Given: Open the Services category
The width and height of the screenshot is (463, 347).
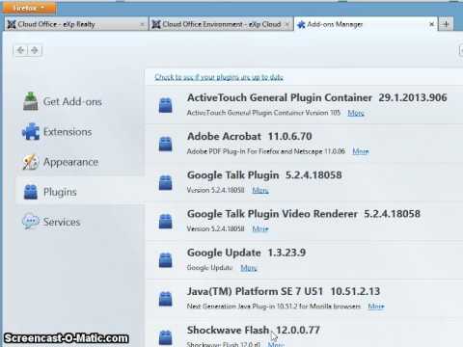Looking at the screenshot, I should pos(80,222).
